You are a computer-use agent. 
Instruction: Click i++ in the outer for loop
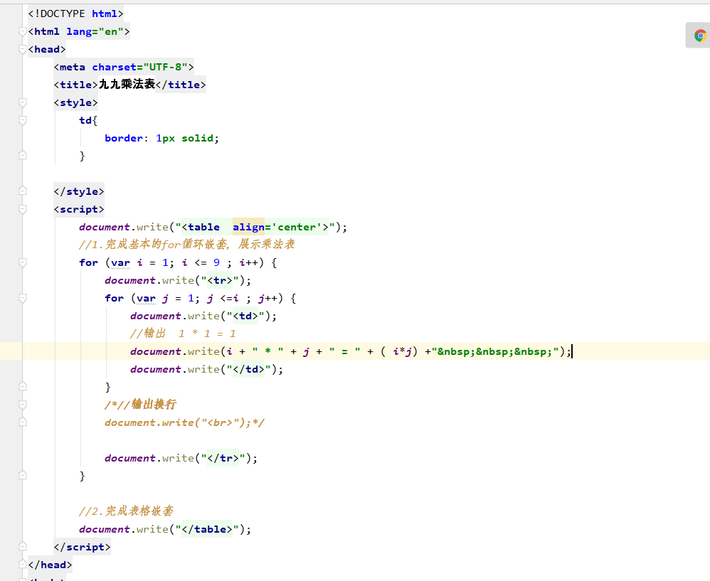[x=248, y=262]
